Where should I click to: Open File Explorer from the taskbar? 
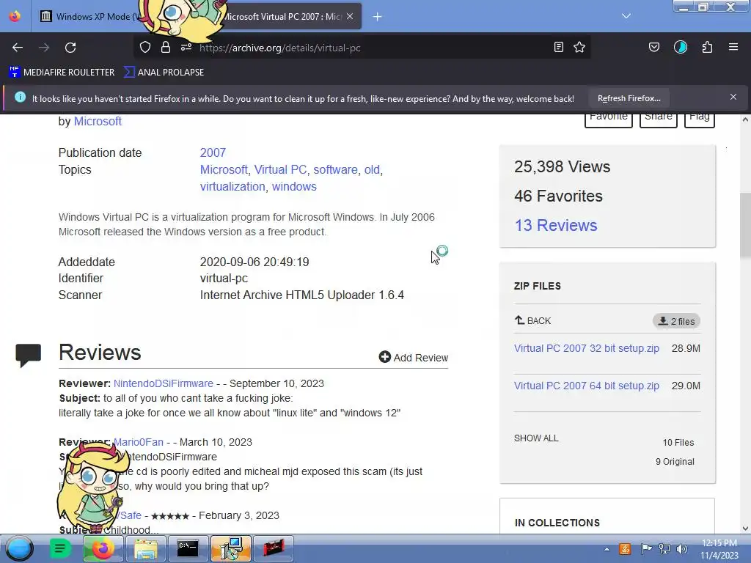click(146, 548)
